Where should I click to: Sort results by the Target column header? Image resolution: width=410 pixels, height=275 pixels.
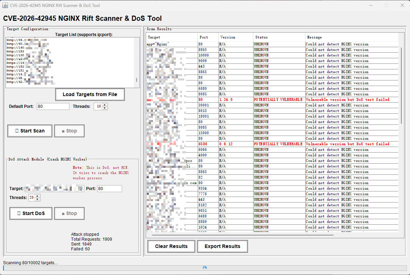point(172,37)
